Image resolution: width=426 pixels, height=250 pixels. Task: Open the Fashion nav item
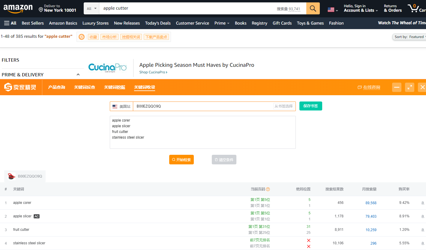(336, 23)
